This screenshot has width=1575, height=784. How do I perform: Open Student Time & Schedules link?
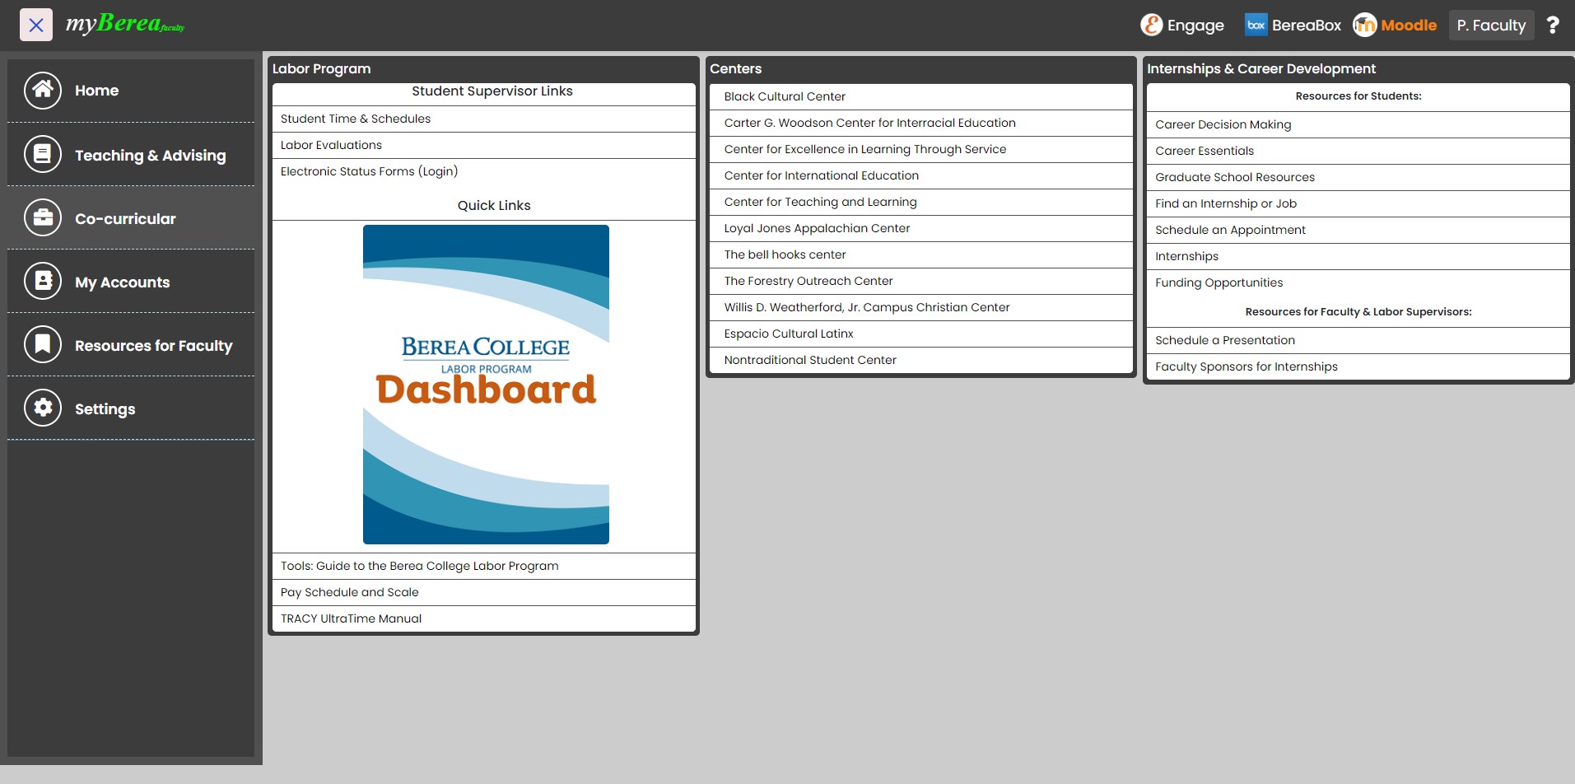(x=356, y=119)
